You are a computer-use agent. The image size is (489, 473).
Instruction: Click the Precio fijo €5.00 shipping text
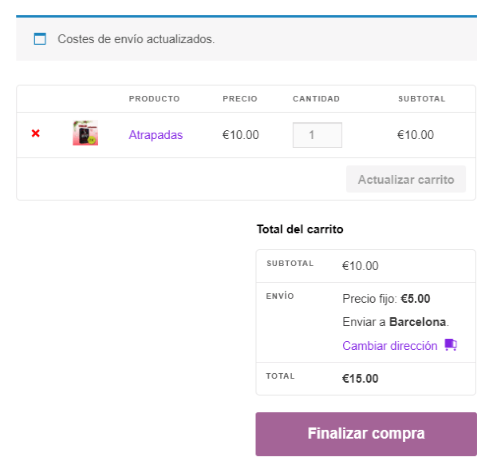(x=386, y=299)
